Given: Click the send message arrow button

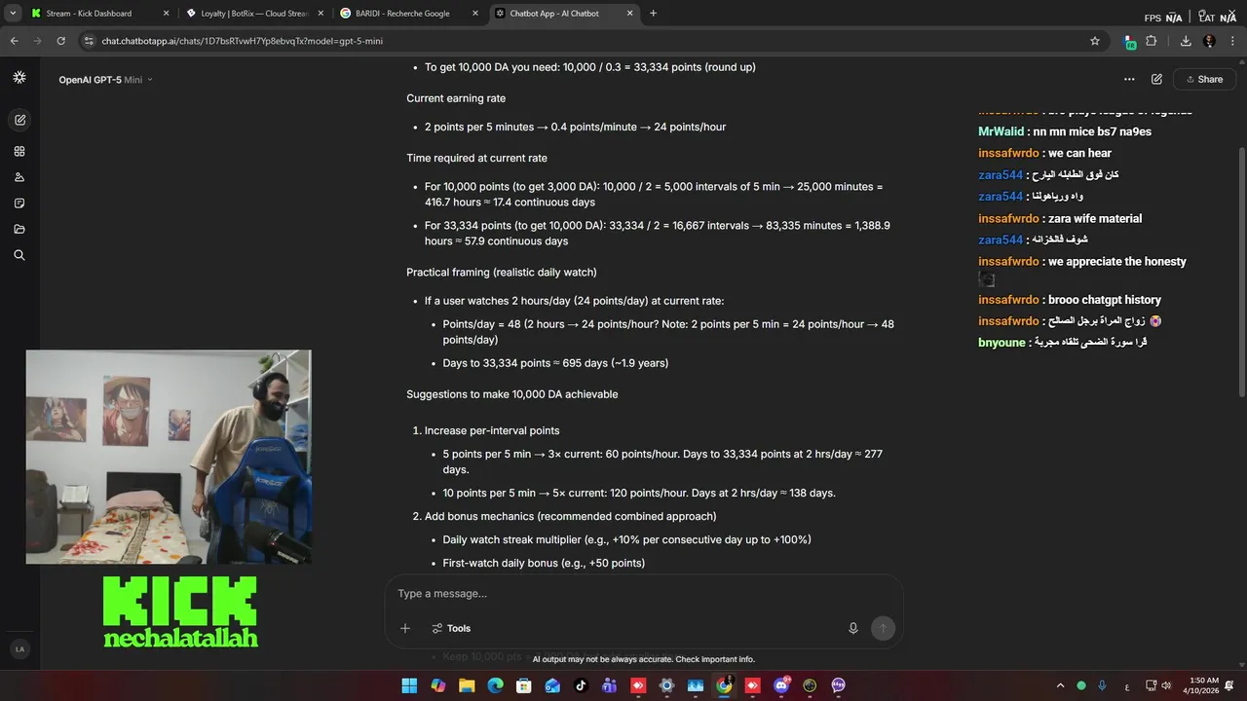Looking at the screenshot, I should pyautogui.click(x=883, y=628).
